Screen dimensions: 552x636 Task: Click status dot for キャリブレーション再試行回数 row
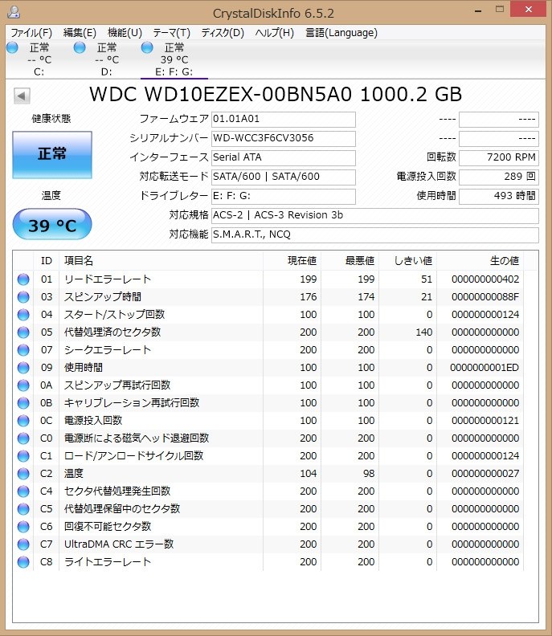click(x=23, y=403)
